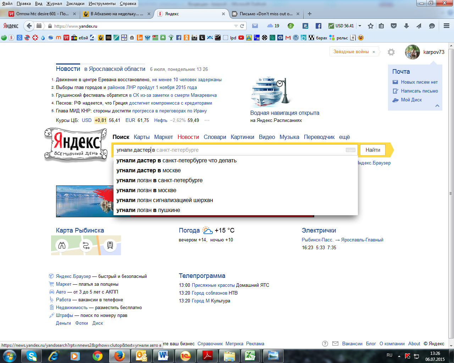Open the Журнал menu
The image size is (454, 363).
[54, 3]
